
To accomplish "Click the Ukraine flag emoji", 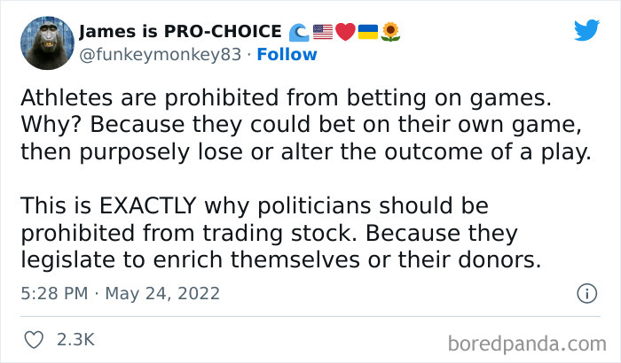I will (368, 32).
